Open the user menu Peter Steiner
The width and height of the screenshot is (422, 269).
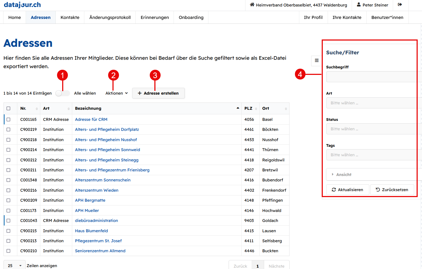point(372,5)
